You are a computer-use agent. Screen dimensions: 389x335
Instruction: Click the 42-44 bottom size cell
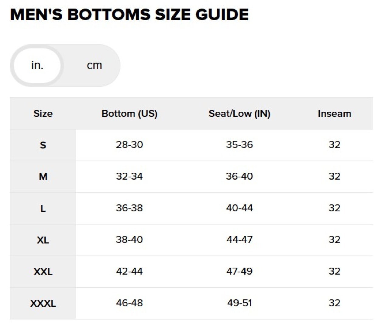129,271
